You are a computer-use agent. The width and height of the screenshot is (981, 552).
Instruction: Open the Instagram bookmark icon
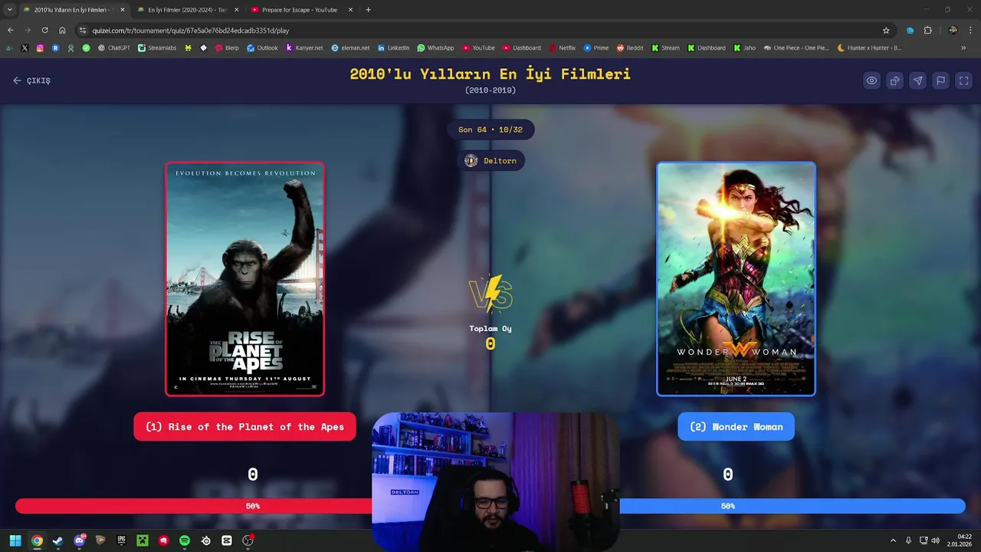[40, 48]
